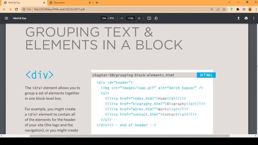
Task: Click the Html & Css document title
Action: (20, 18)
